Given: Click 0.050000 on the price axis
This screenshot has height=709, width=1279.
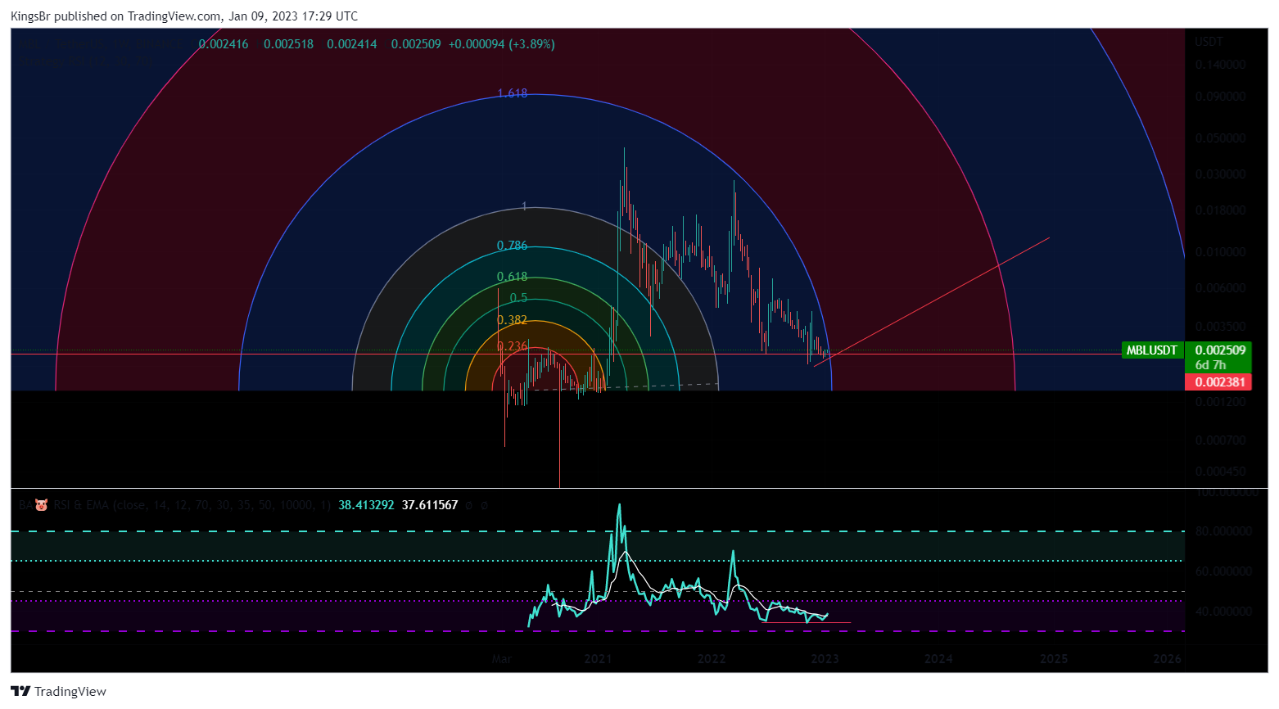Looking at the screenshot, I should pyautogui.click(x=1221, y=138).
